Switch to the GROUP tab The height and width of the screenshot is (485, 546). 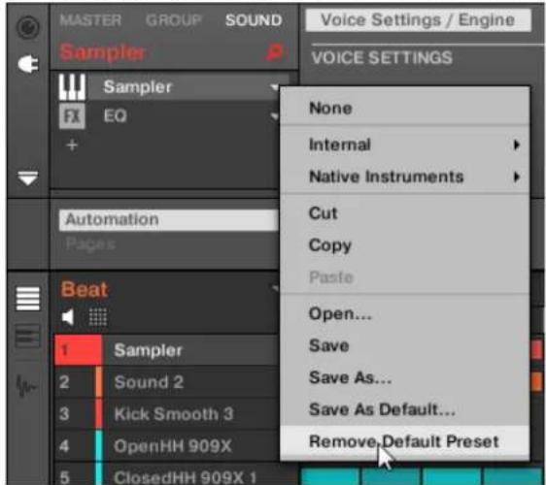[174, 20]
